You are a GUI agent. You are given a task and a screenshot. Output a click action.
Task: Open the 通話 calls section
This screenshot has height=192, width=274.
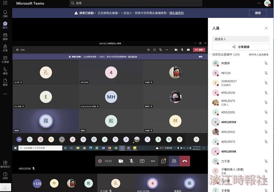point(5,71)
